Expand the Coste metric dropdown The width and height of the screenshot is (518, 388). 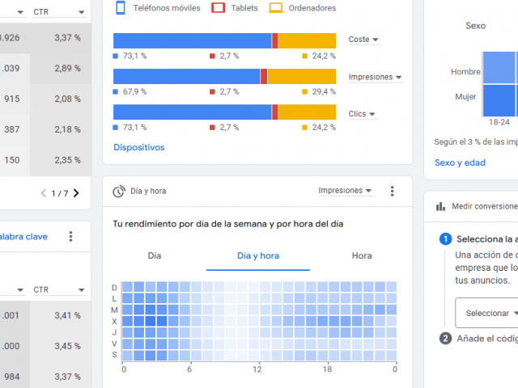(363, 40)
